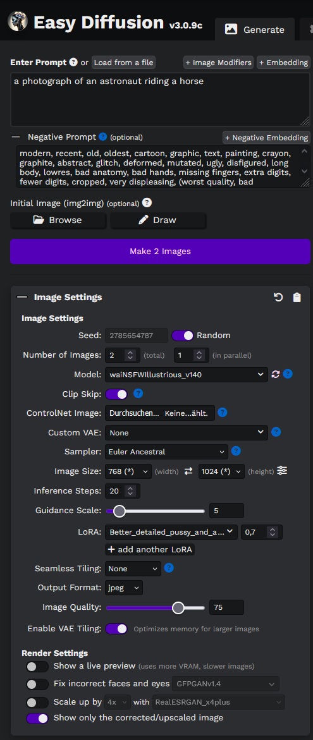Click the Make 2 Images button
This screenshot has width=313, height=740.
[161, 251]
